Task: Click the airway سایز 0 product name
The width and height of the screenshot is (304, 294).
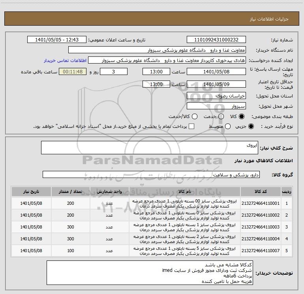Action: point(185,215)
